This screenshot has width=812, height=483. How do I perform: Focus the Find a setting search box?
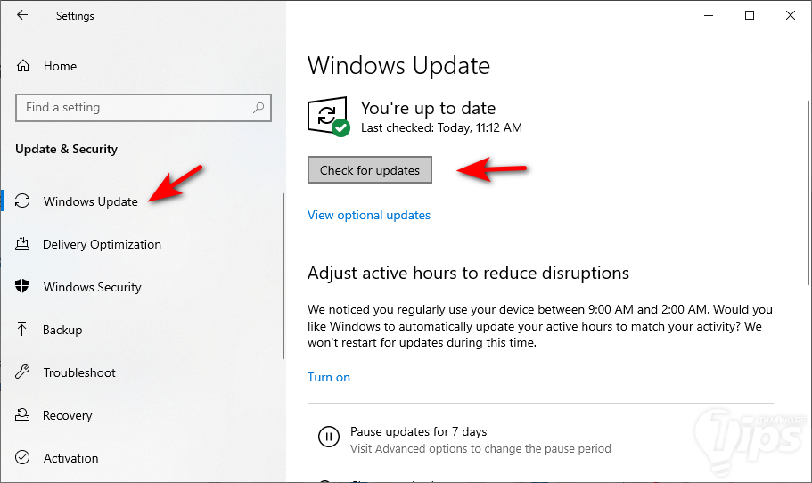[x=134, y=108]
